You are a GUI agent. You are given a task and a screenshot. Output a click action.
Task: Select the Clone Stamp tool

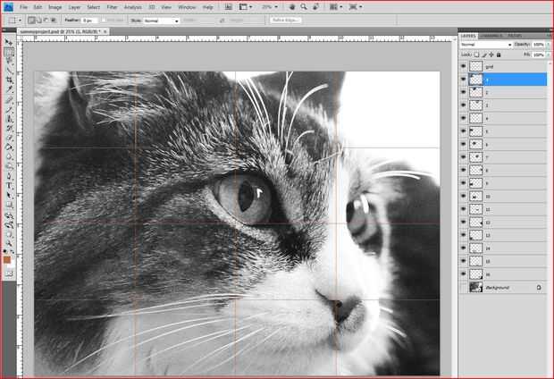[9, 119]
